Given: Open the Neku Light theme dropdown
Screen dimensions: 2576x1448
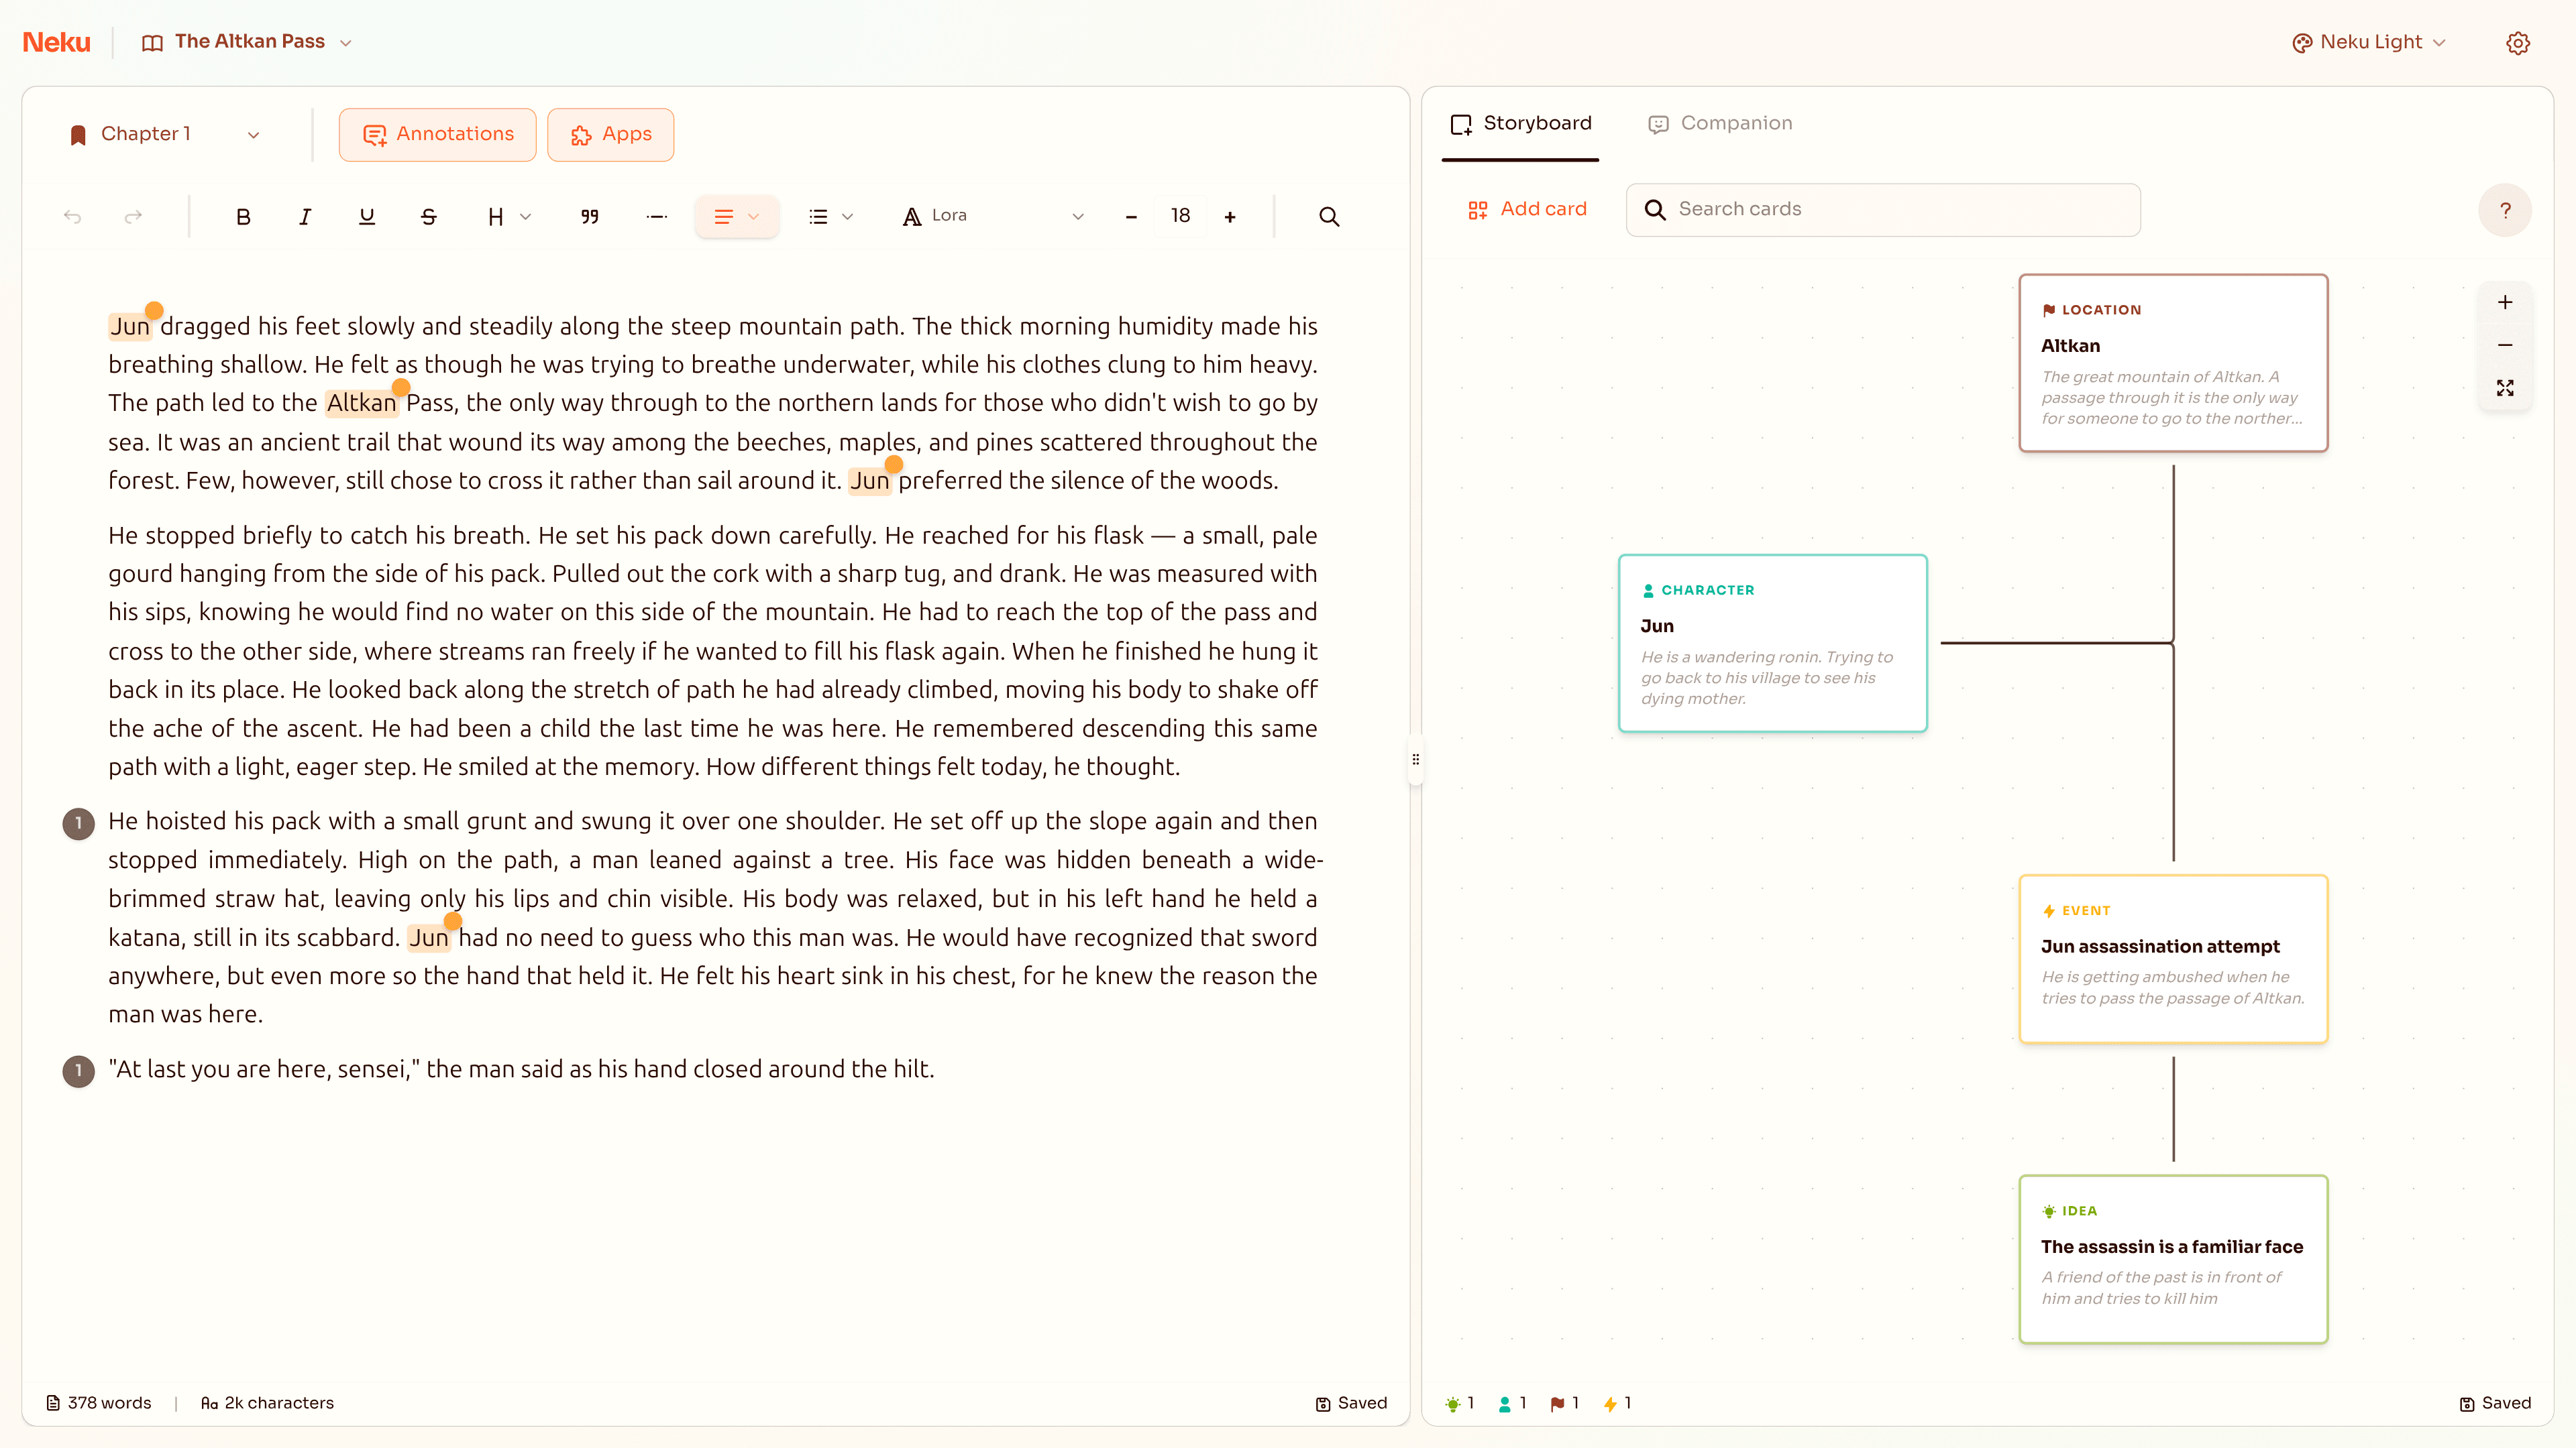Looking at the screenshot, I should coord(2368,42).
